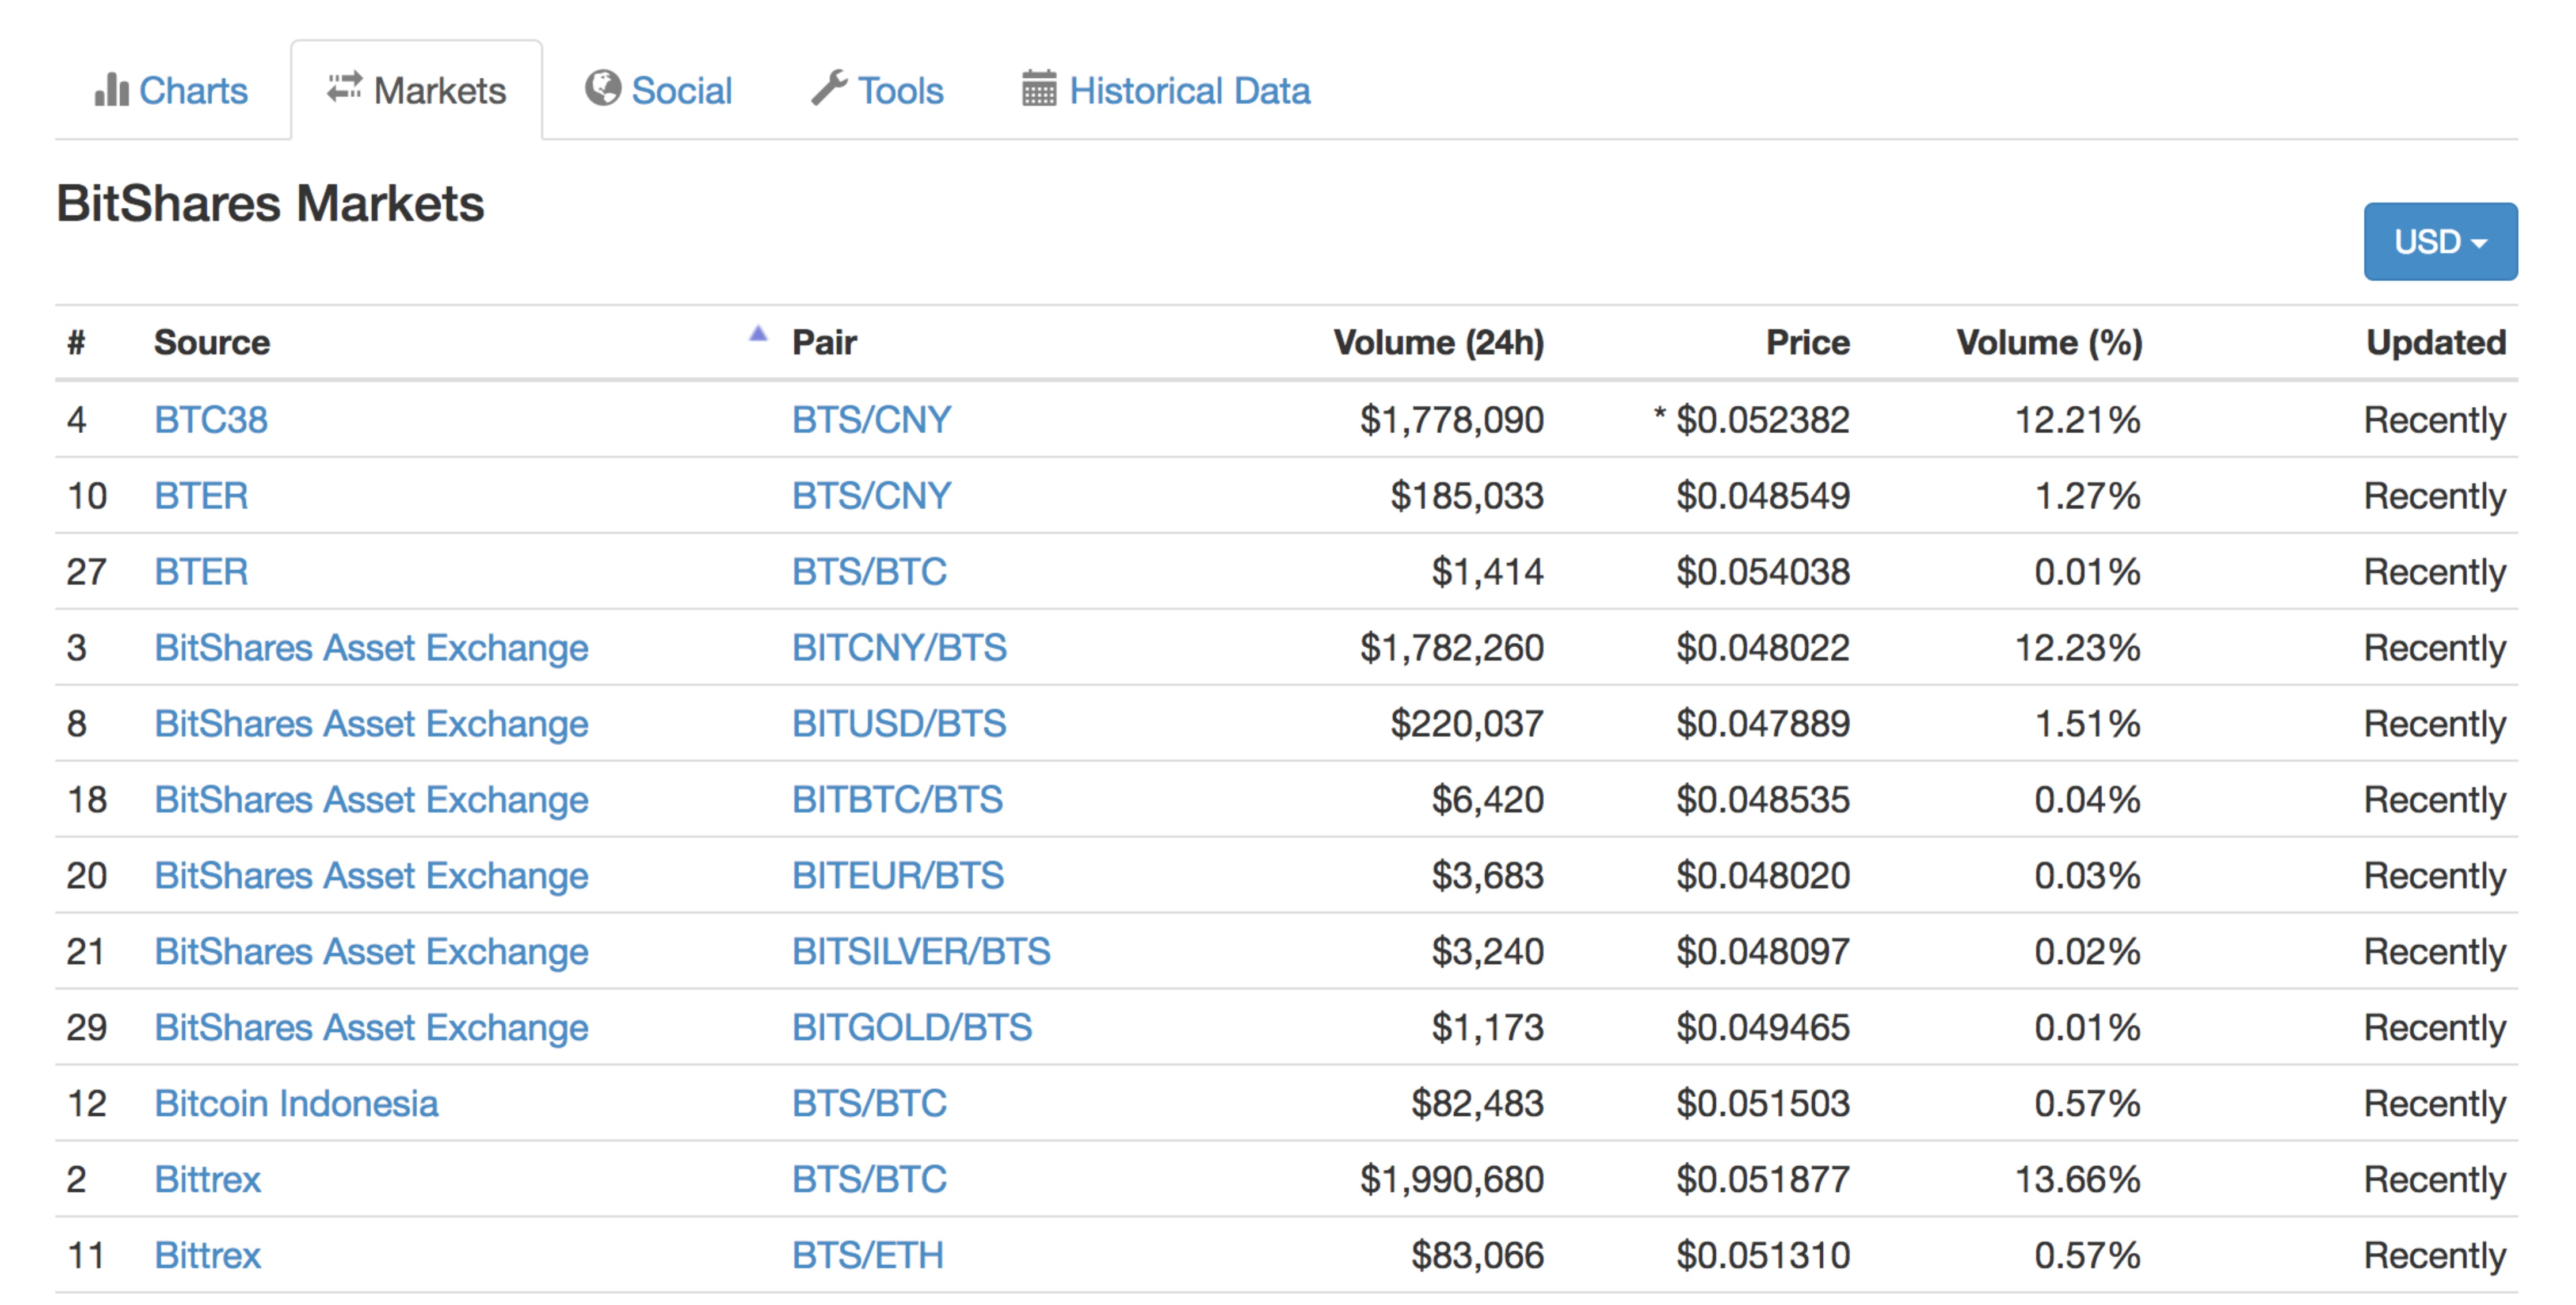Open BitShares Asset Exchange link in row 20
The width and height of the screenshot is (2576, 1305).
coord(371,876)
